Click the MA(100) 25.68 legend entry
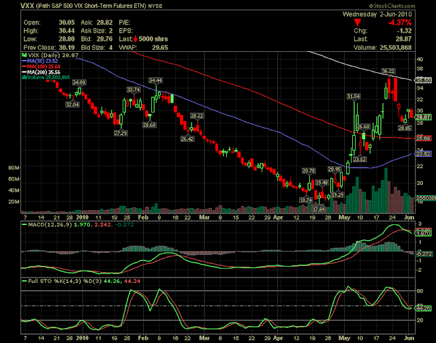 click(x=41, y=66)
